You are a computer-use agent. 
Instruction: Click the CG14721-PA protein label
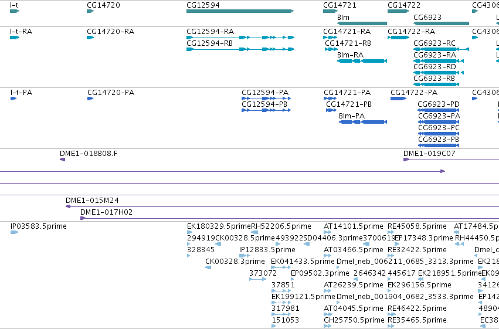click(x=347, y=93)
